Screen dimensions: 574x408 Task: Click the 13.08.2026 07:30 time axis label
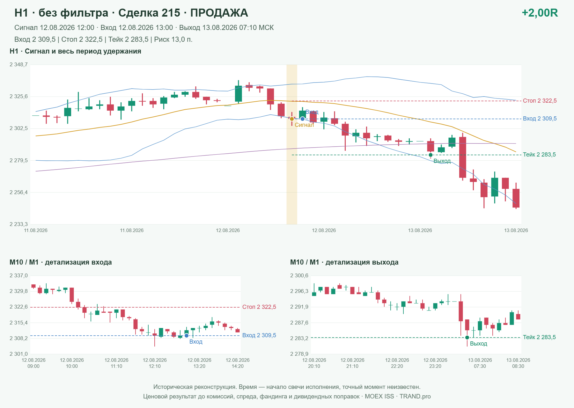pyautogui.click(x=480, y=363)
